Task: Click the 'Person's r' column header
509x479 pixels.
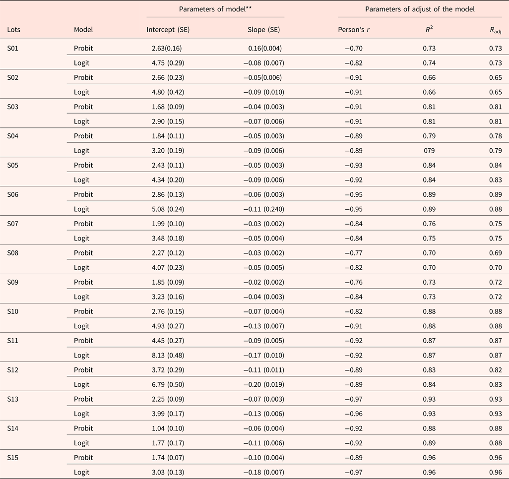Action: click(x=354, y=30)
